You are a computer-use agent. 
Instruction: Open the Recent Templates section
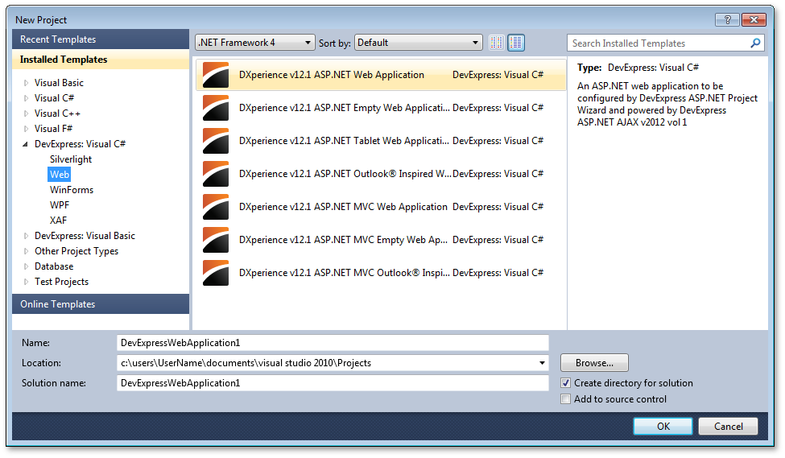coord(101,39)
